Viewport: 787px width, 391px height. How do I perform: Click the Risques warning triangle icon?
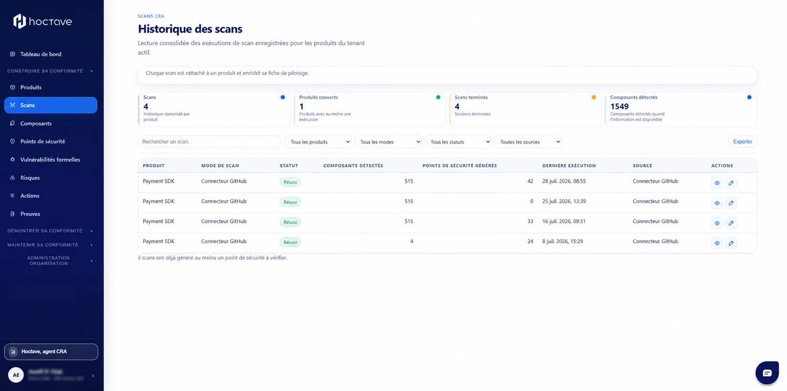click(x=13, y=178)
